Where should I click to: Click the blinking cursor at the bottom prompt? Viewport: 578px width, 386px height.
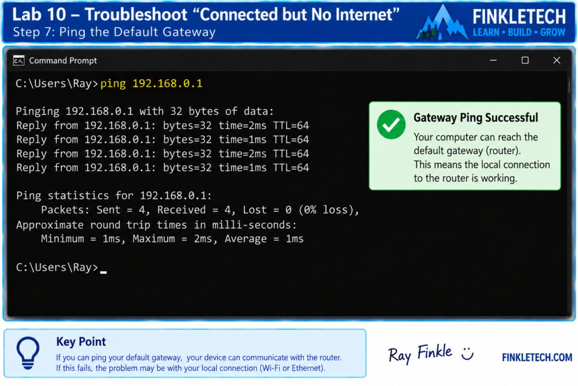103,272
